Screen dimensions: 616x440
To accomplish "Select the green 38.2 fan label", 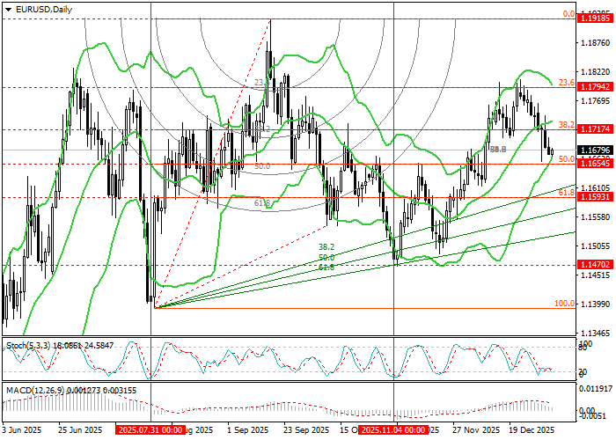I will [x=326, y=247].
